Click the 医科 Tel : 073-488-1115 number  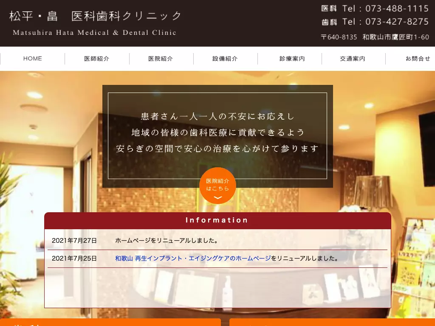(x=375, y=8)
